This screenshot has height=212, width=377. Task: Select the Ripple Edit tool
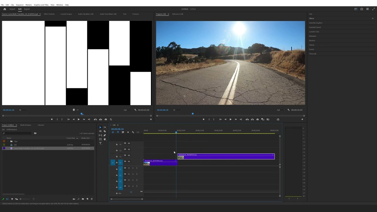click(x=100, y=131)
